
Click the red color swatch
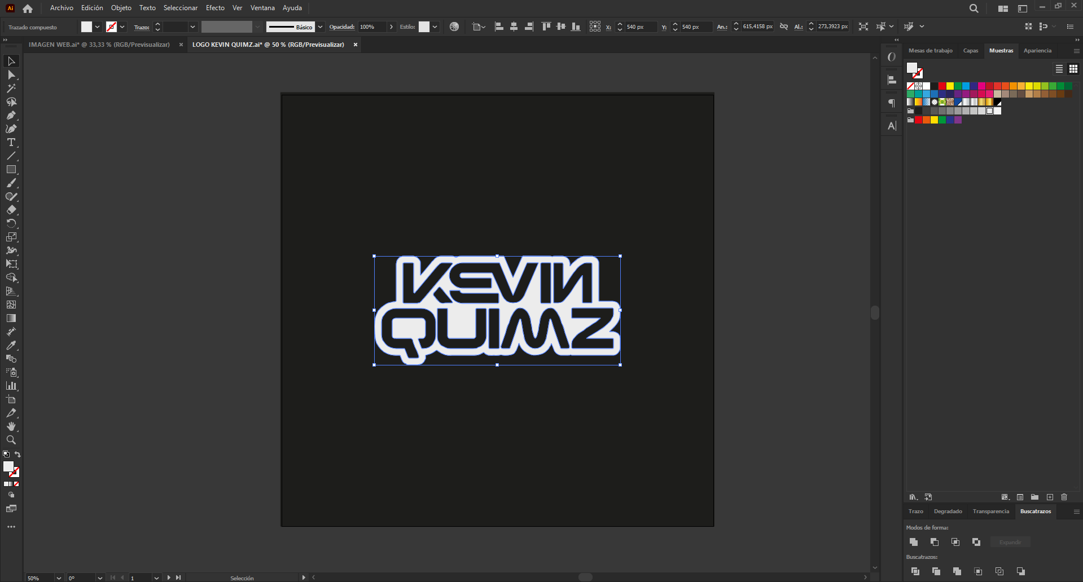[942, 86]
